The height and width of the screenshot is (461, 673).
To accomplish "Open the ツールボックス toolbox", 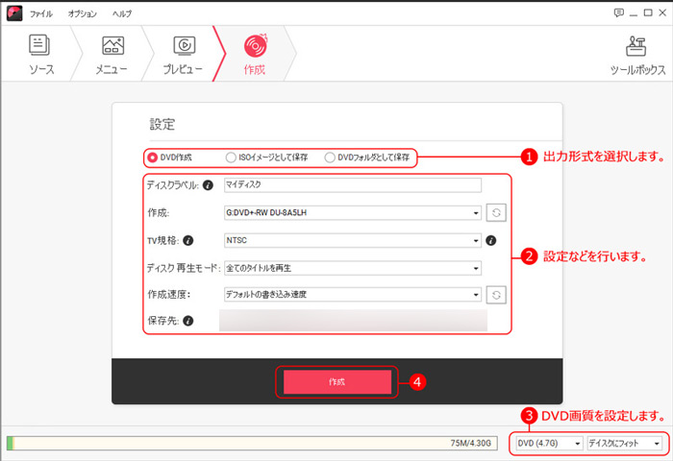I will coord(637,55).
